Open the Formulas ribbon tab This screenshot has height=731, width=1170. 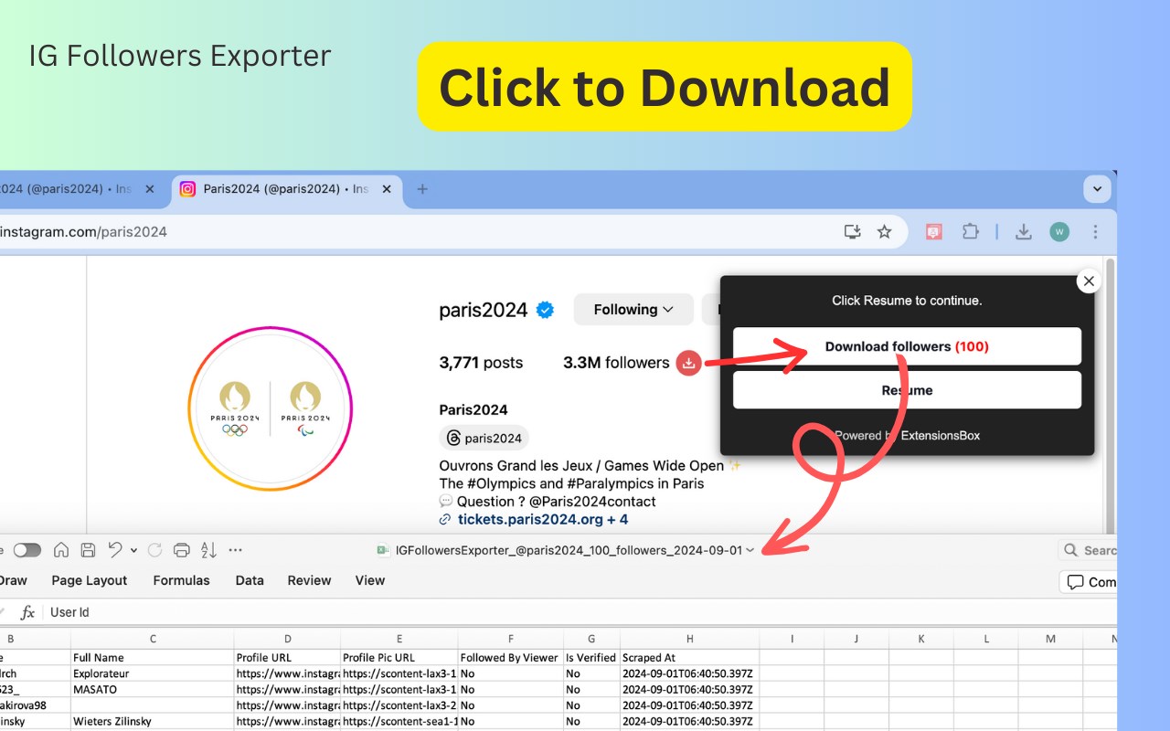181,580
